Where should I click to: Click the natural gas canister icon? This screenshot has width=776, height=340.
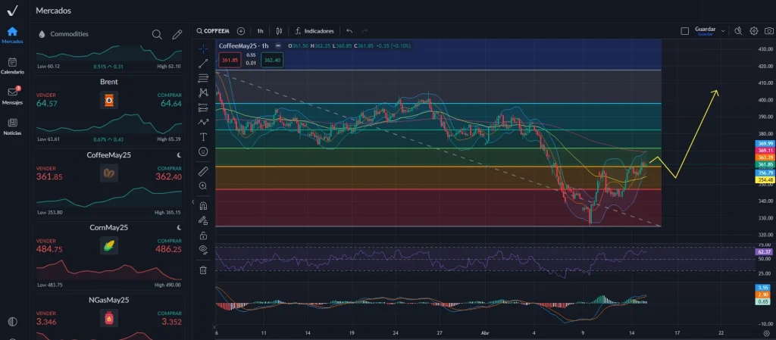click(109, 319)
